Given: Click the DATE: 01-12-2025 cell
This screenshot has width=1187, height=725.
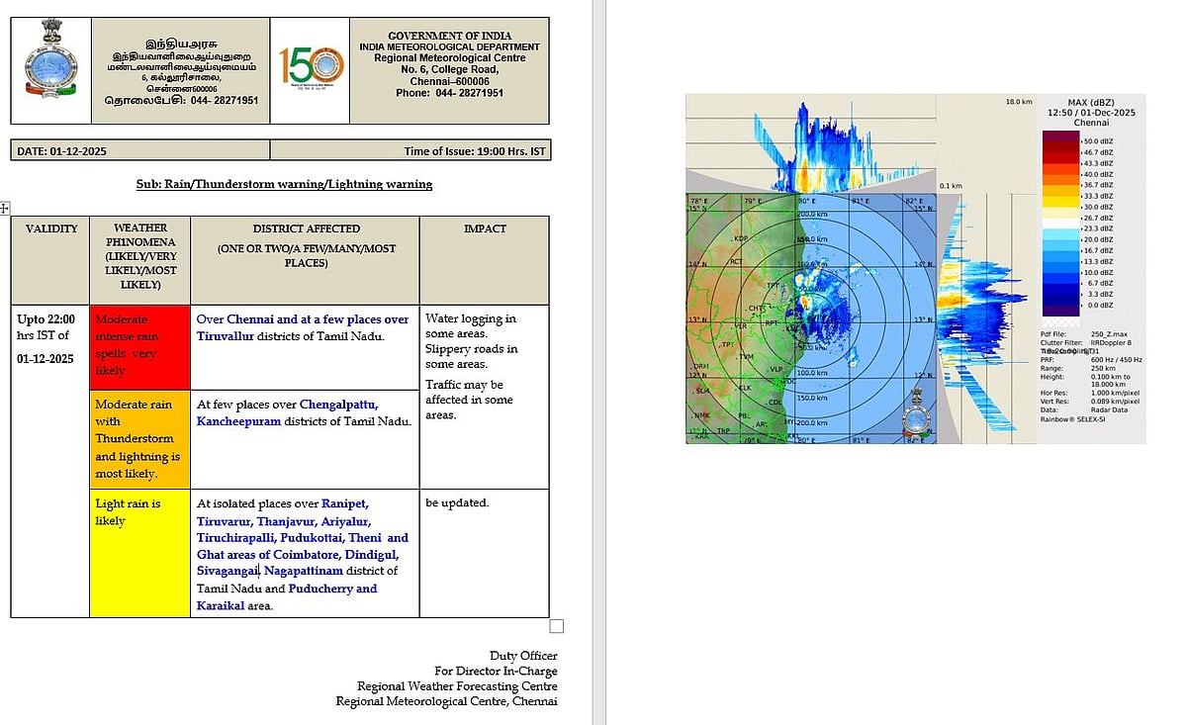Looking at the screenshot, I should [139, 150].
